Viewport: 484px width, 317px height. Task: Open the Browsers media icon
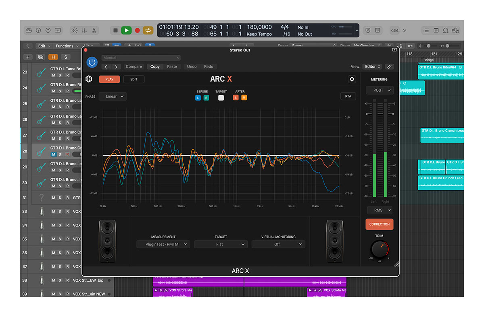tap(456, 30)
